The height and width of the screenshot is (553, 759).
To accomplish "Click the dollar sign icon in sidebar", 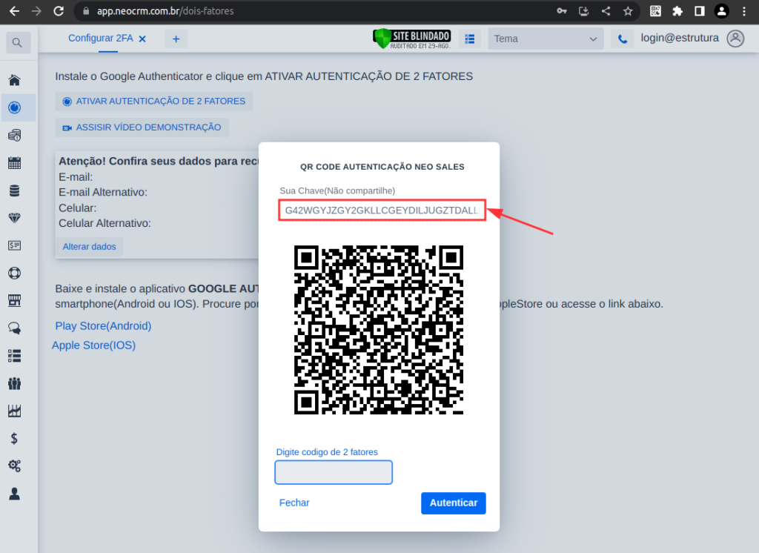I will click(x=14, y=438).
